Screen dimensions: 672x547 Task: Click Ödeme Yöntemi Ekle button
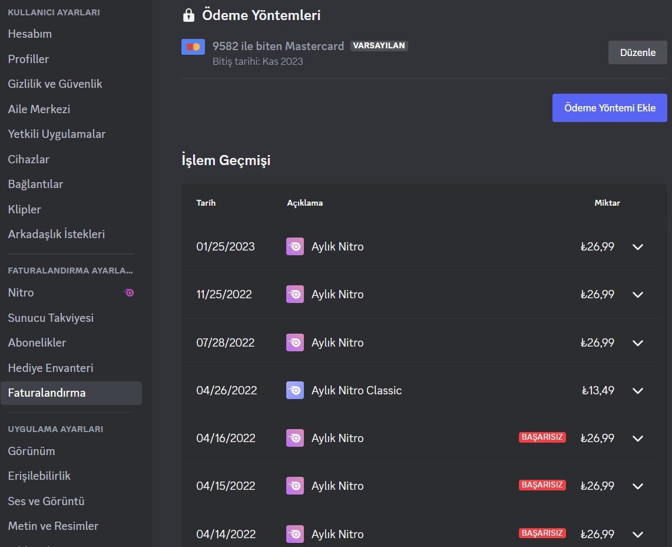[x=610, y=108]
